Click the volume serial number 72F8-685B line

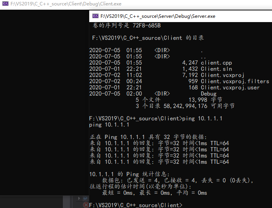[126, 26]
